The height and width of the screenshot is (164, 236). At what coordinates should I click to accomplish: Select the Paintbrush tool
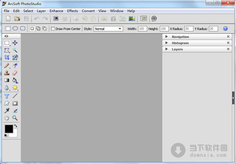tap(7, 66)
